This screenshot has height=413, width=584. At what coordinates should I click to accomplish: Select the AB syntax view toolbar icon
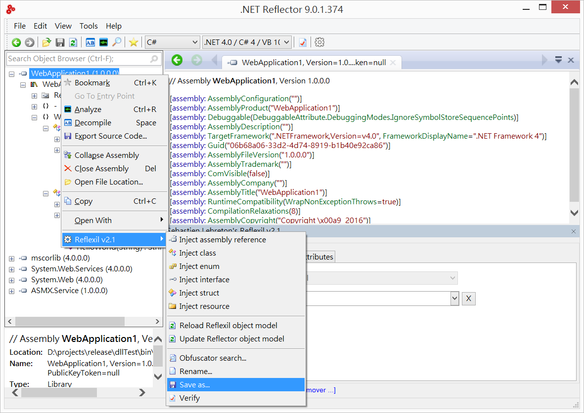tap(90, 42)
